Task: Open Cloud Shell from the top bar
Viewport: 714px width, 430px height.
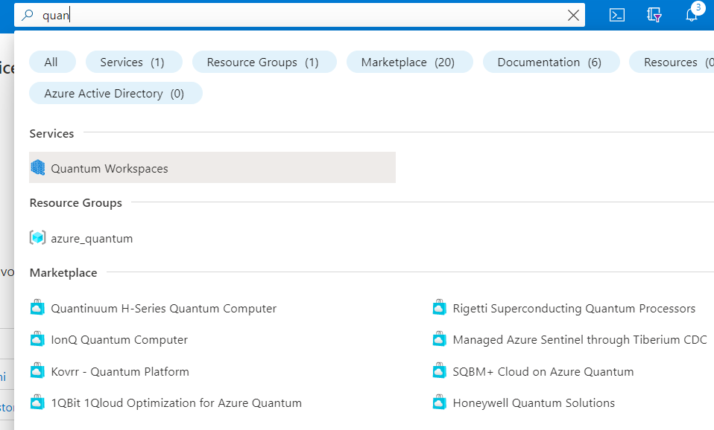Action: click(x=616, y=15)
